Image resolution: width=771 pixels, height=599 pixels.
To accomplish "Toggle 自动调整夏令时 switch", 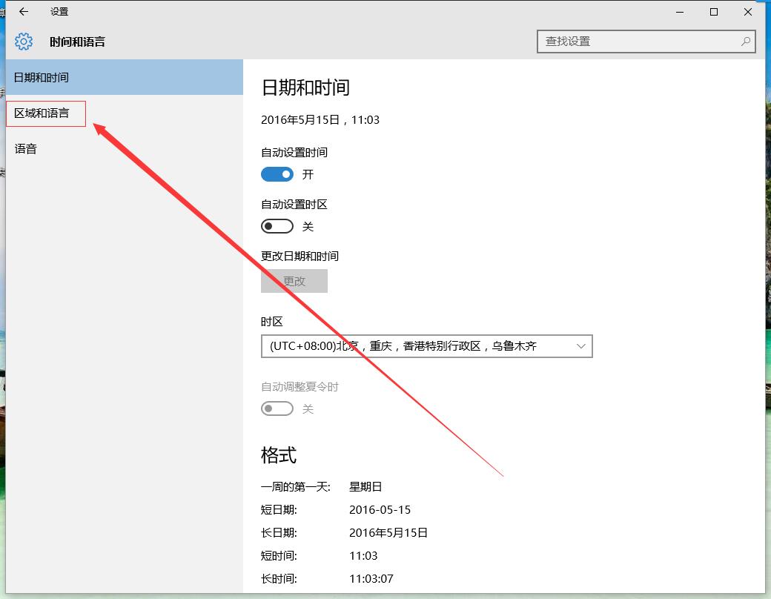I will (277, 408).
